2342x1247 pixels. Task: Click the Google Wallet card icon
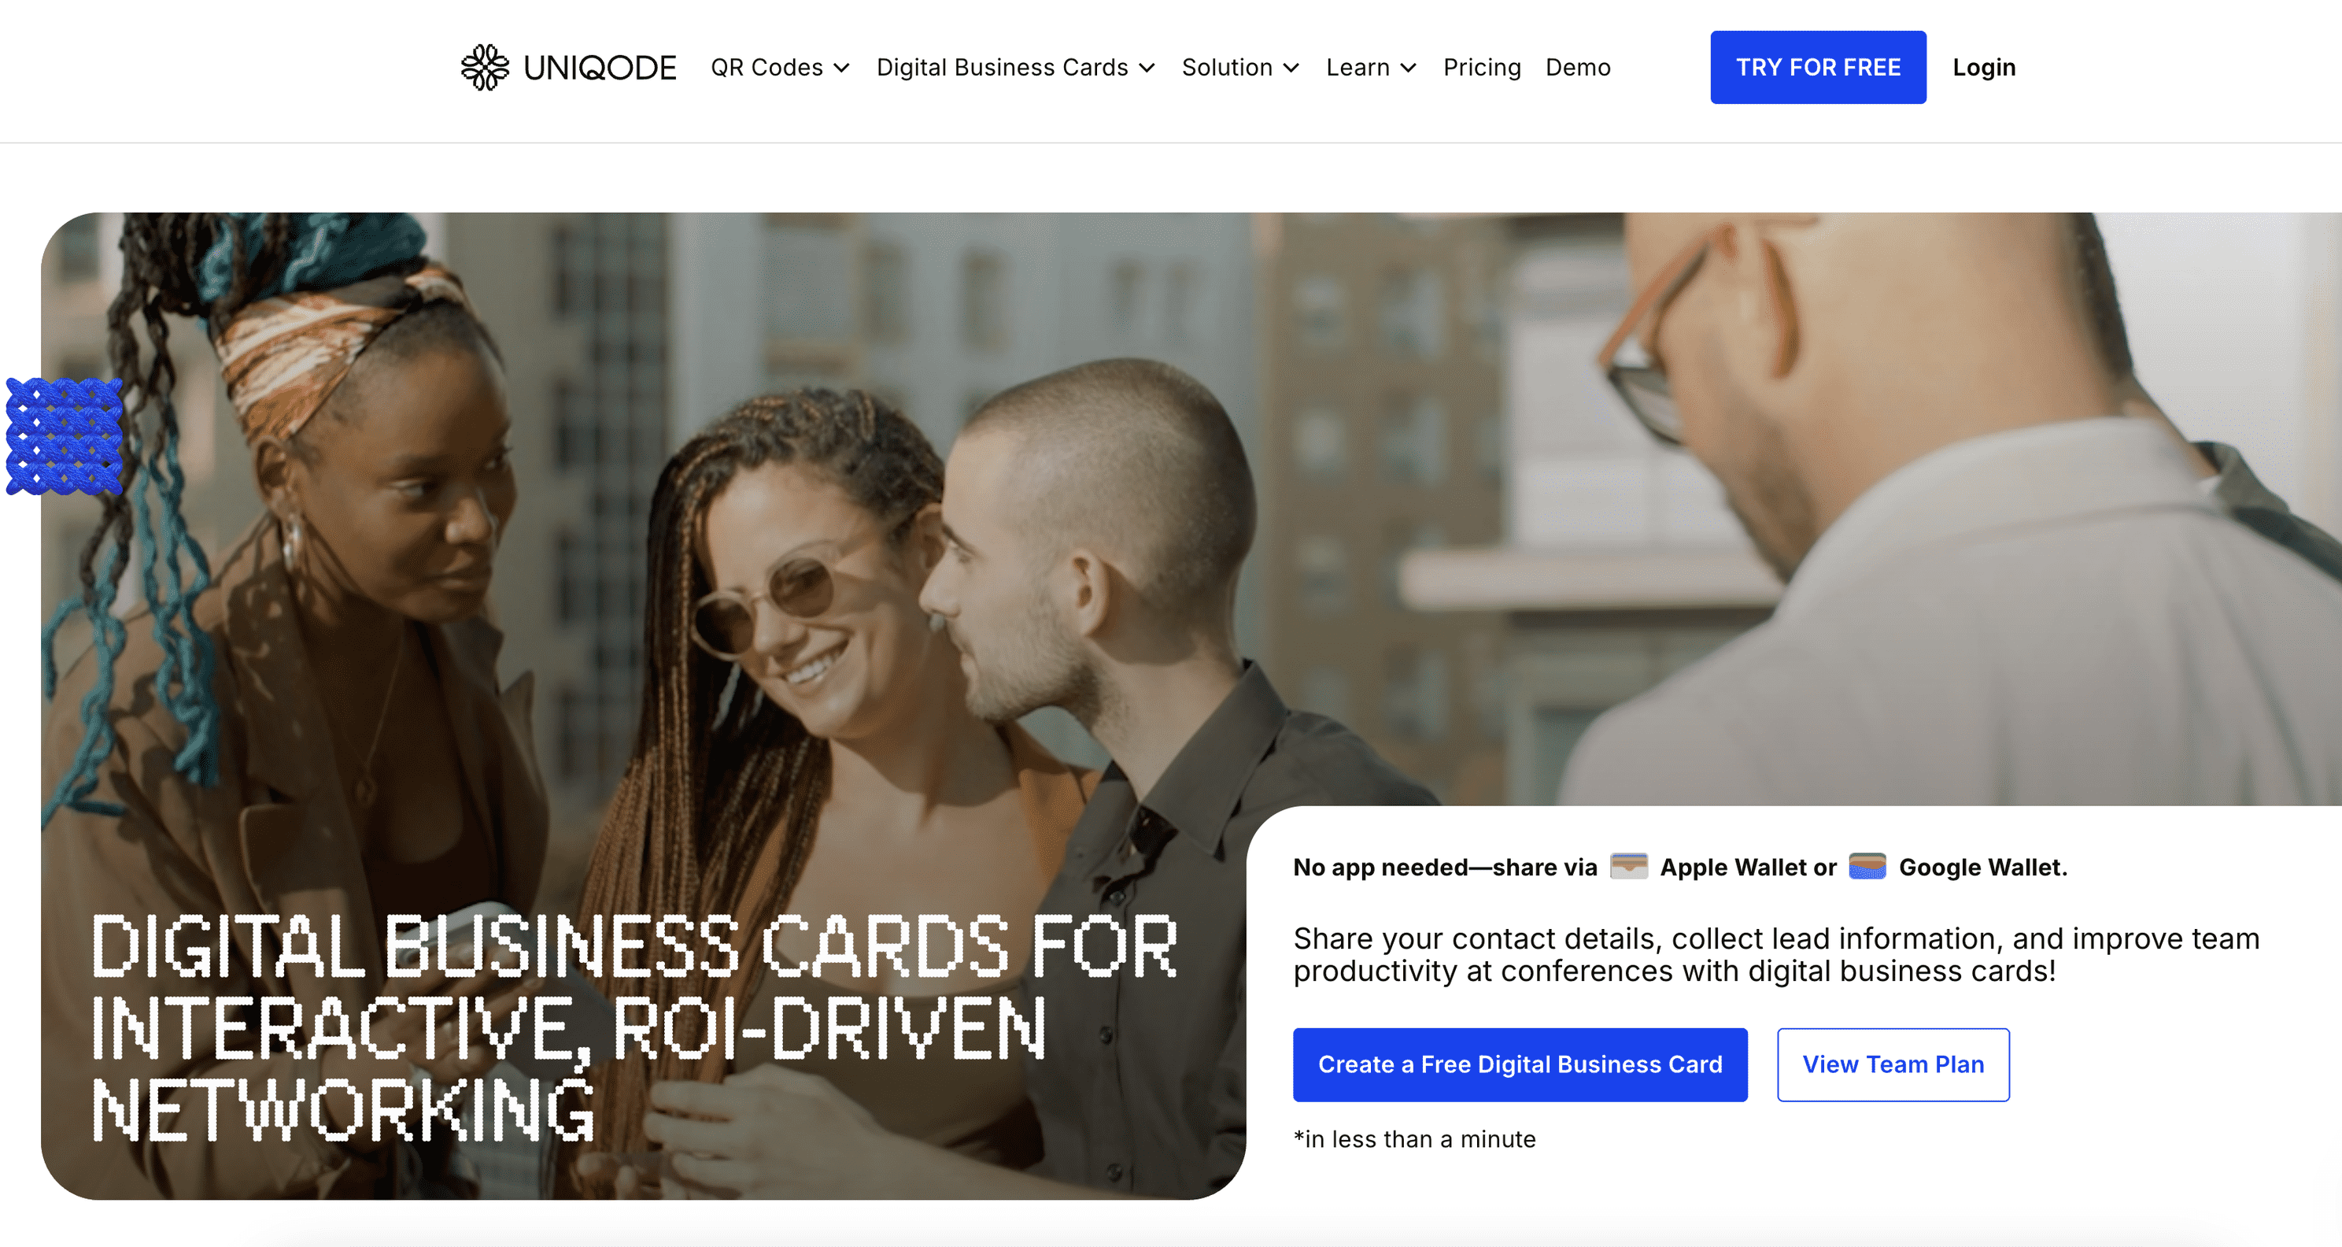coord(1867,866)
